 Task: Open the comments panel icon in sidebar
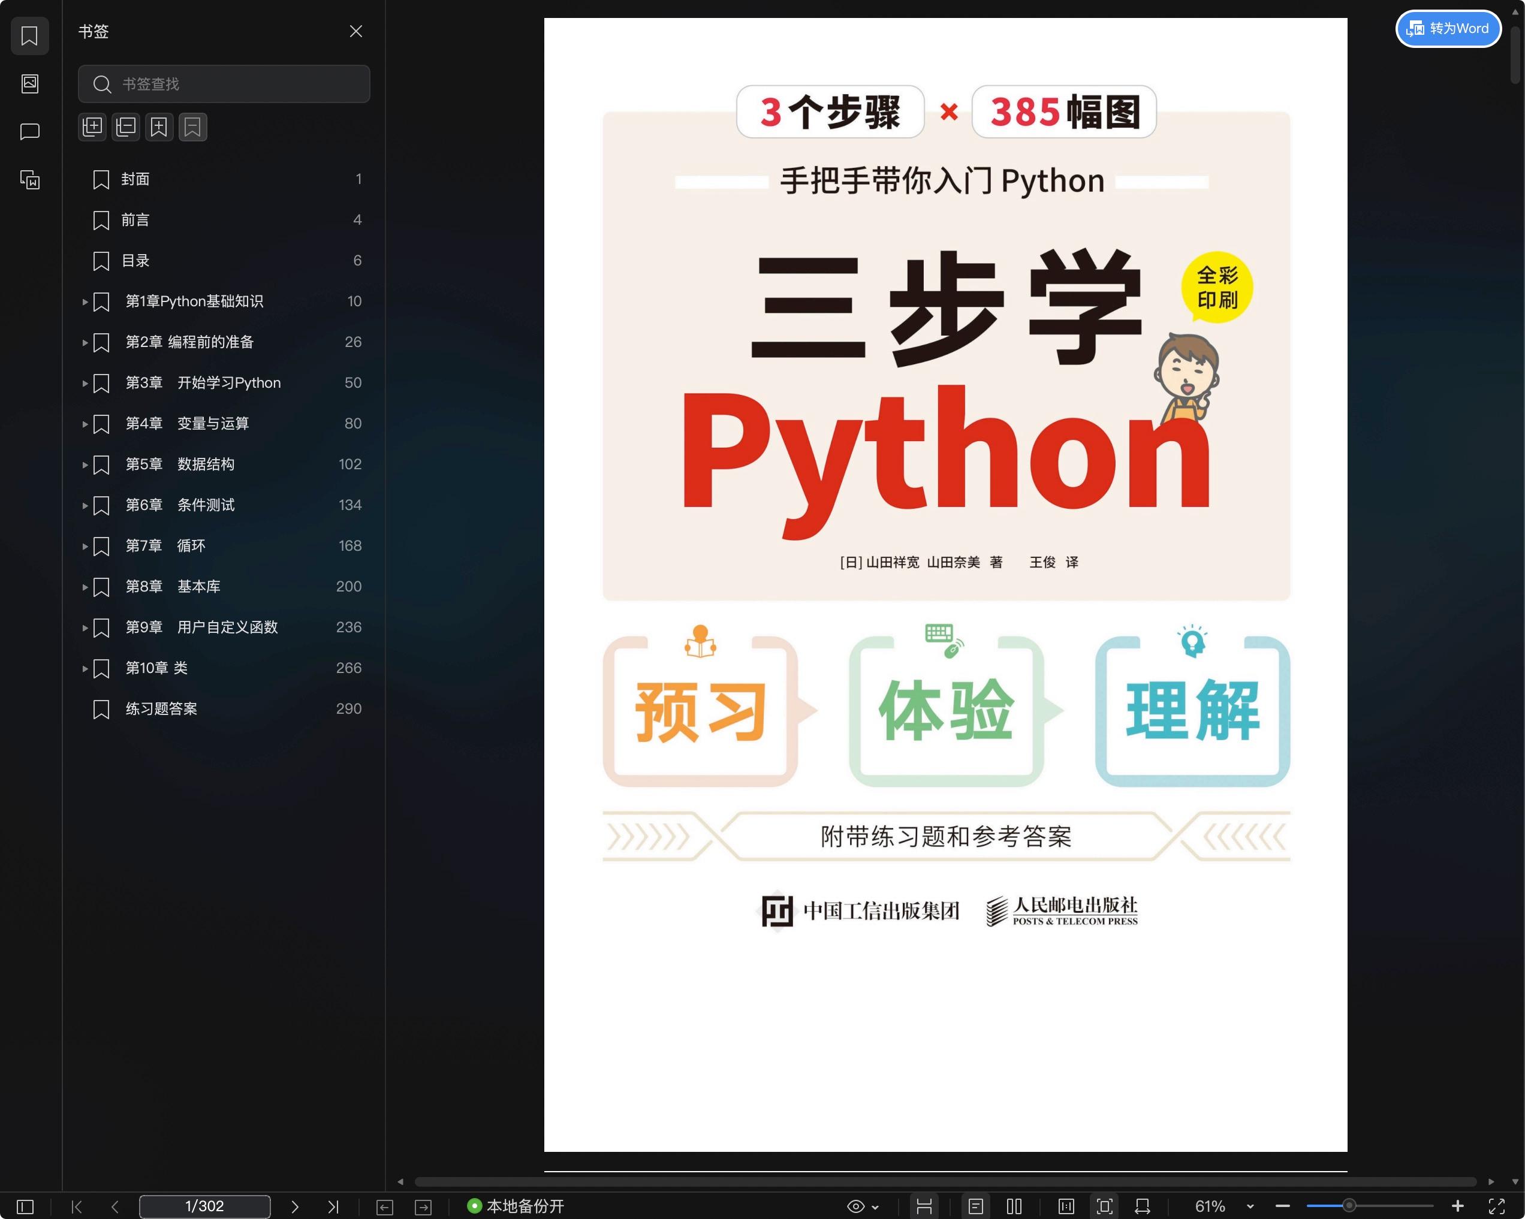(30, 131)
